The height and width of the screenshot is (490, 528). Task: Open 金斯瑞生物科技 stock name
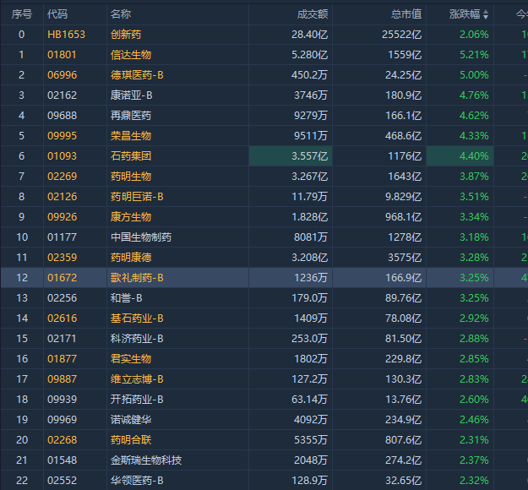point(146,460)
